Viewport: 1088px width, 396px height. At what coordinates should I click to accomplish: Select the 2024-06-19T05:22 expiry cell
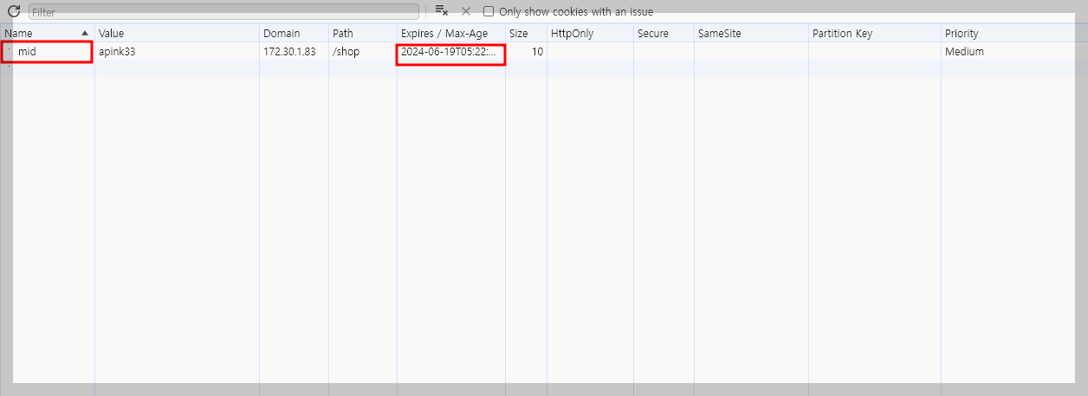point(451,52)
